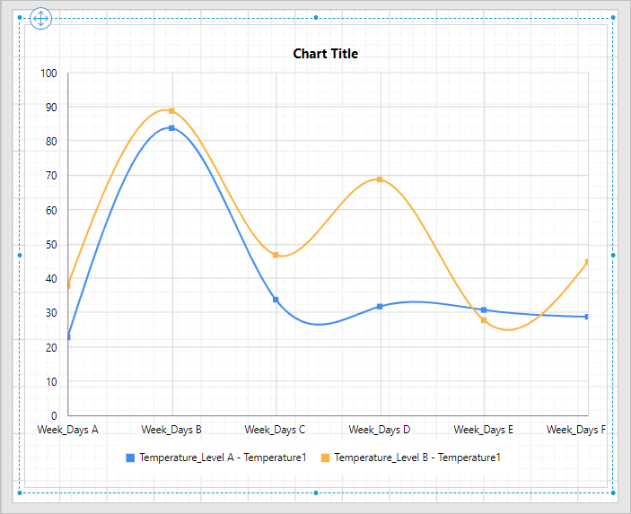
Task: Click the right-middle resize handle of the selection
Action: click(x=613, y=256)
